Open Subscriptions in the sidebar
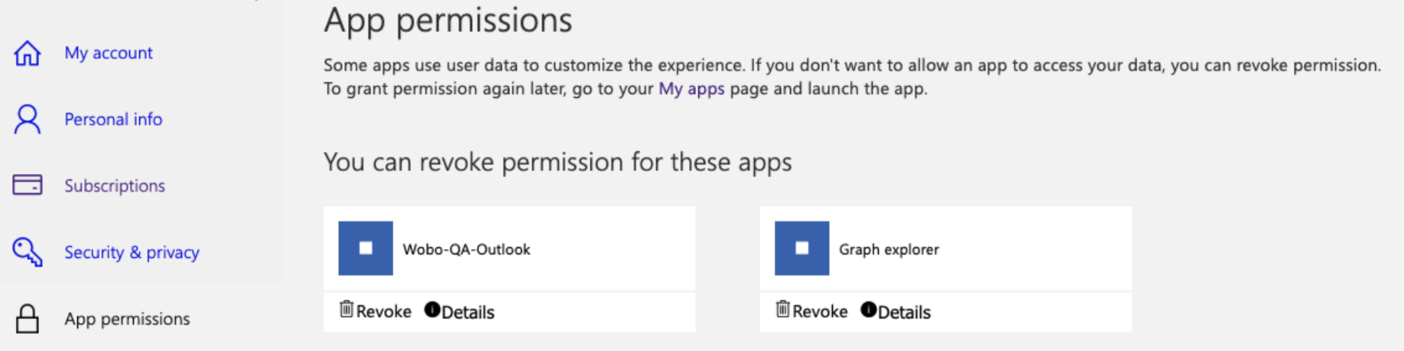The width and height of the screenshot is (1404, 351). click(x=115, y=185)
